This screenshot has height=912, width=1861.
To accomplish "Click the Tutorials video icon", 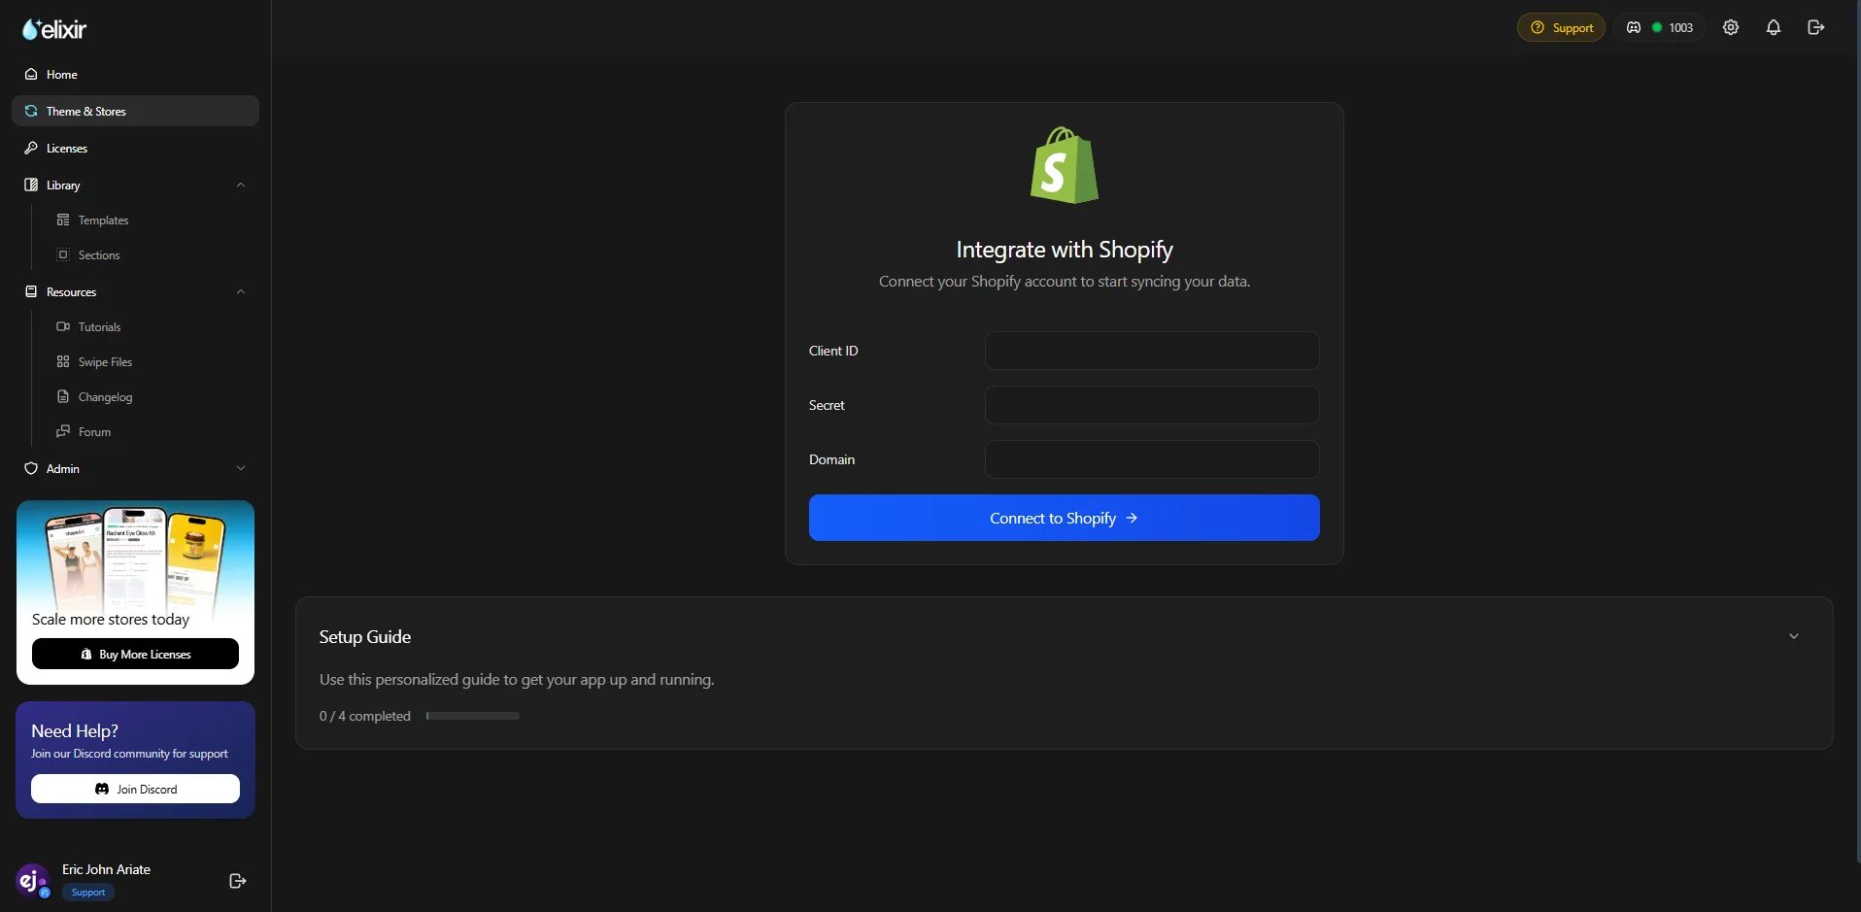I will coord(63,326).
